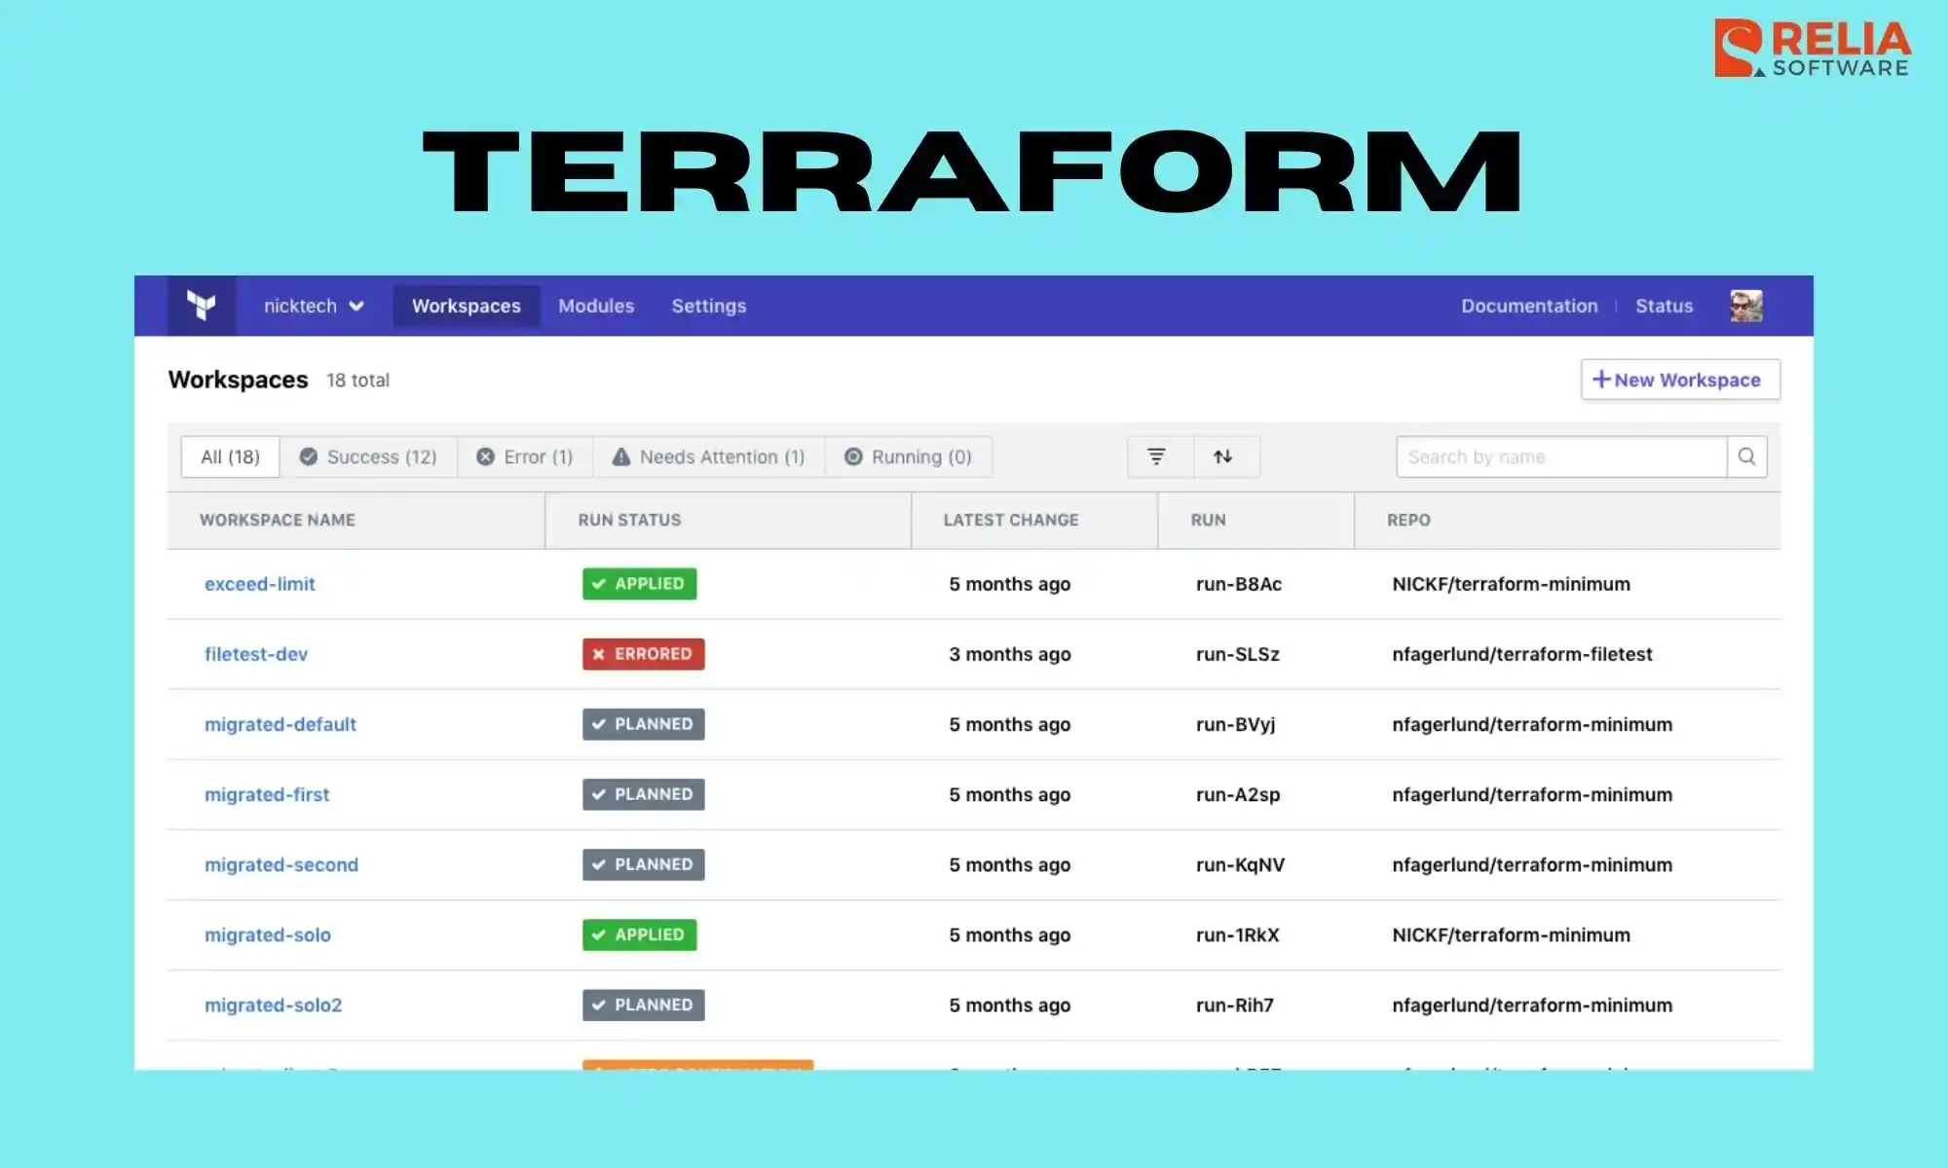Click the APPLIED badge for migrated-solo

pos(640,934)
